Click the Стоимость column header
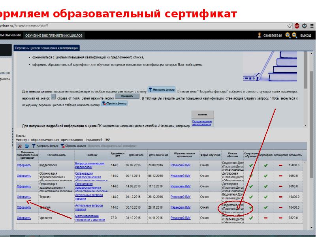This screenshot has height=237, width=316. click(x=295, y=155)
